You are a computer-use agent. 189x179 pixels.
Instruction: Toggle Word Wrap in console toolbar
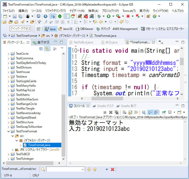tap(136, 112)
